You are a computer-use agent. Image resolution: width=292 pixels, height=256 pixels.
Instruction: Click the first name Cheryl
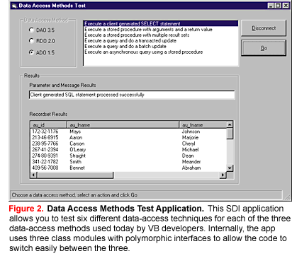[189, 144]
